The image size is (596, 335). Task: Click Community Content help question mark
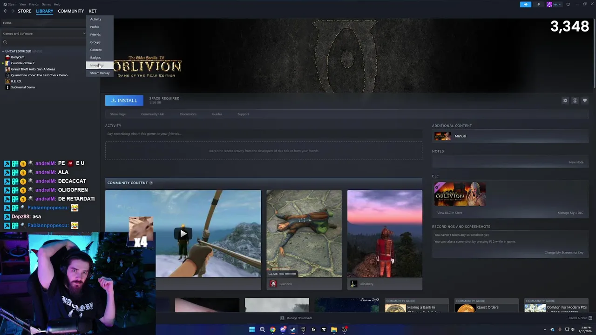(x=151, y=183)
